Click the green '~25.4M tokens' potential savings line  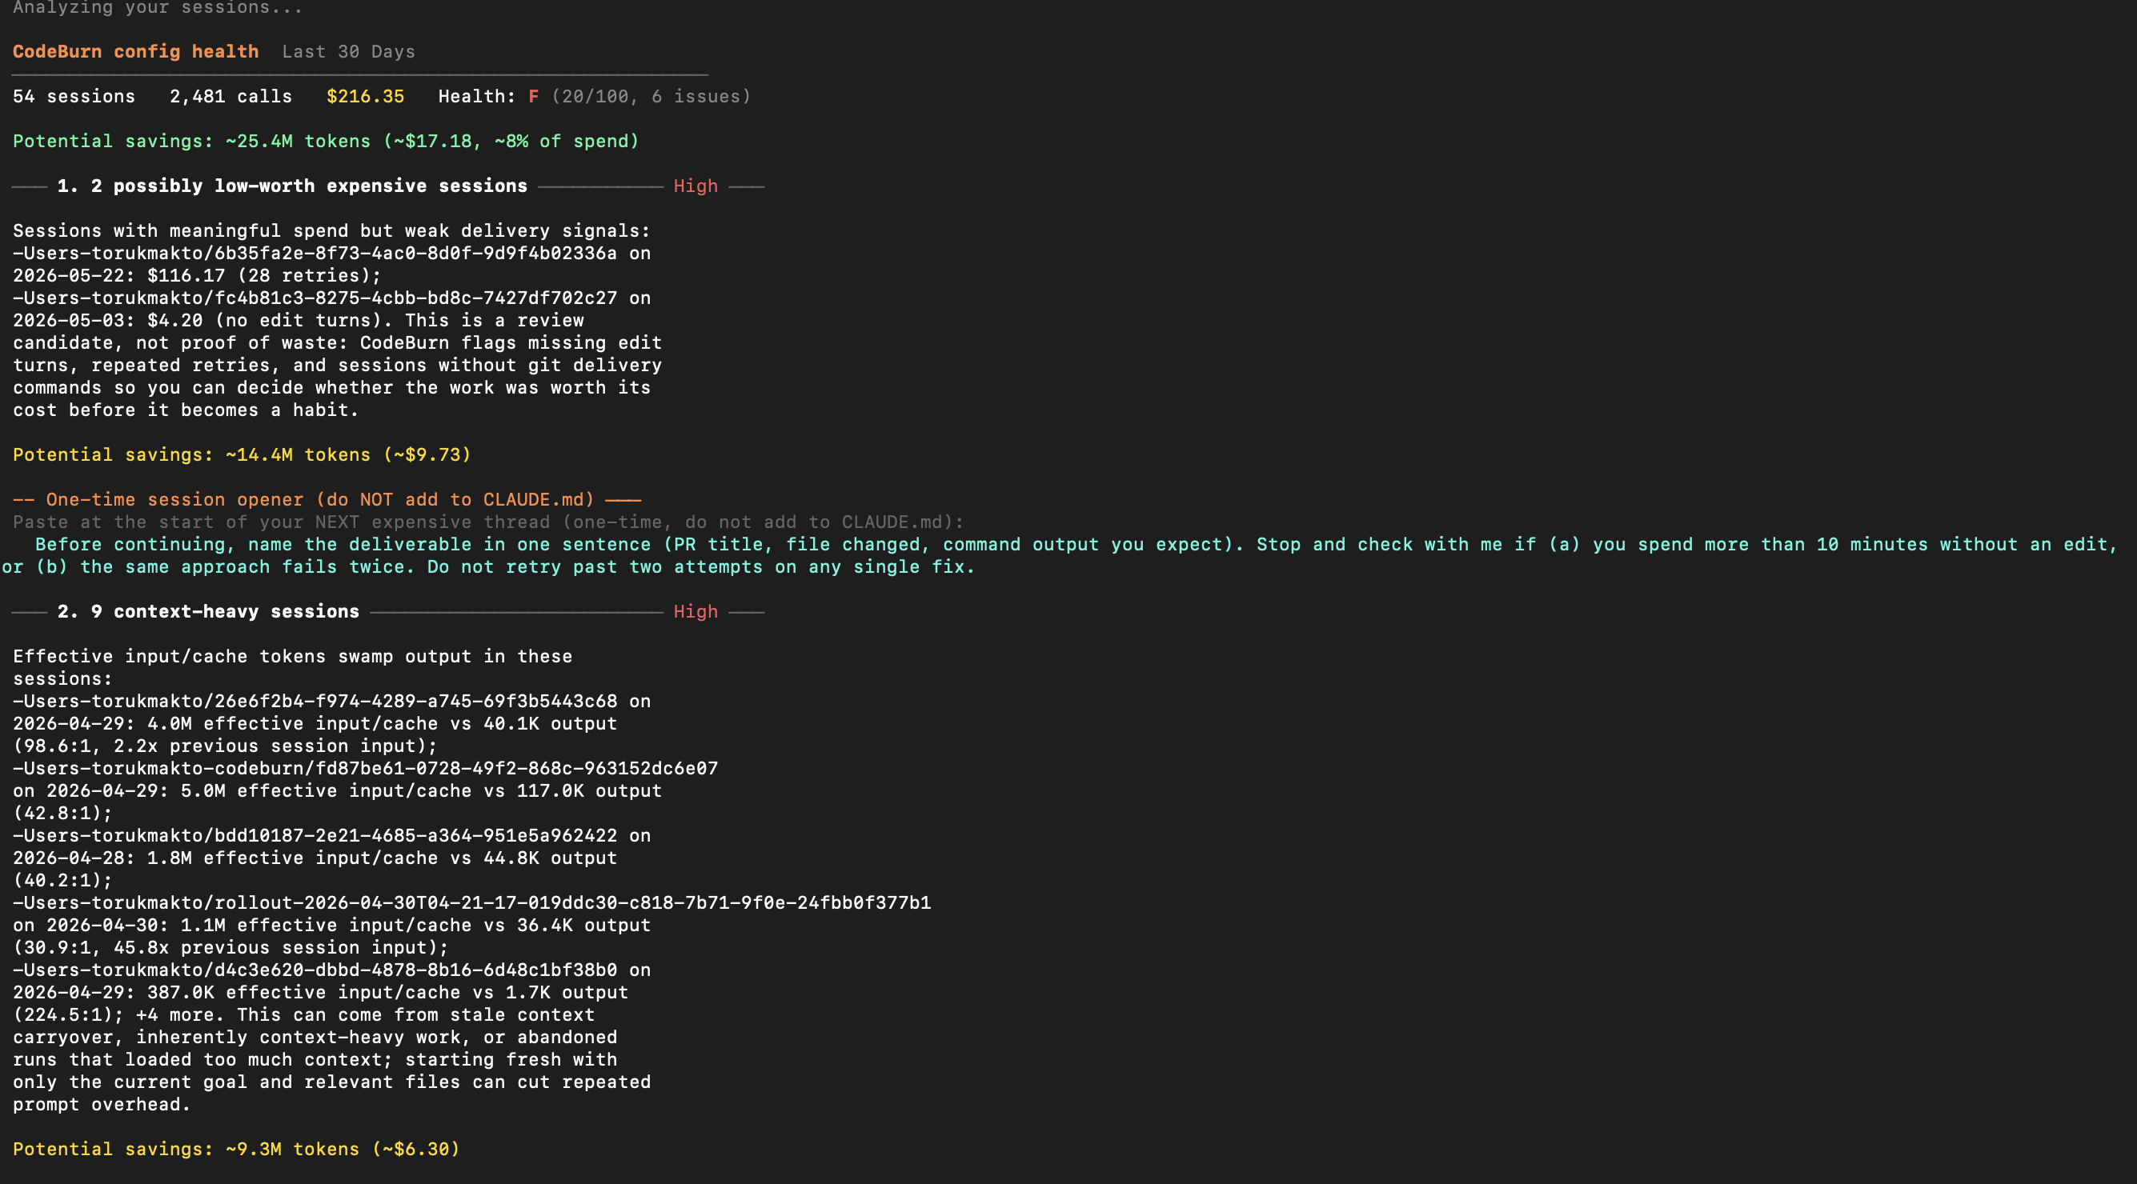(326, 141)
